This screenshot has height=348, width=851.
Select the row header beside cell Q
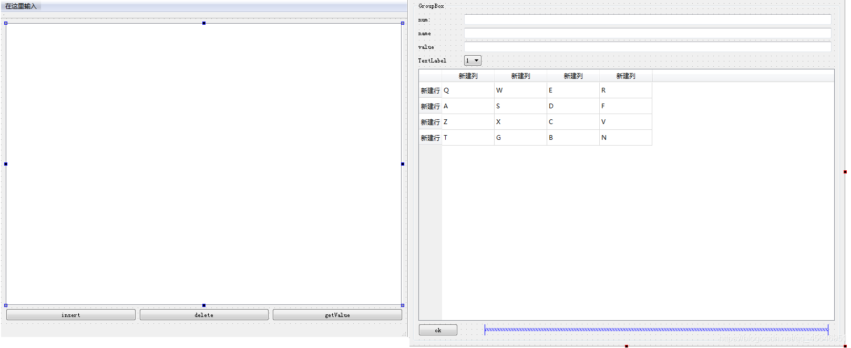tap(430, 90)
